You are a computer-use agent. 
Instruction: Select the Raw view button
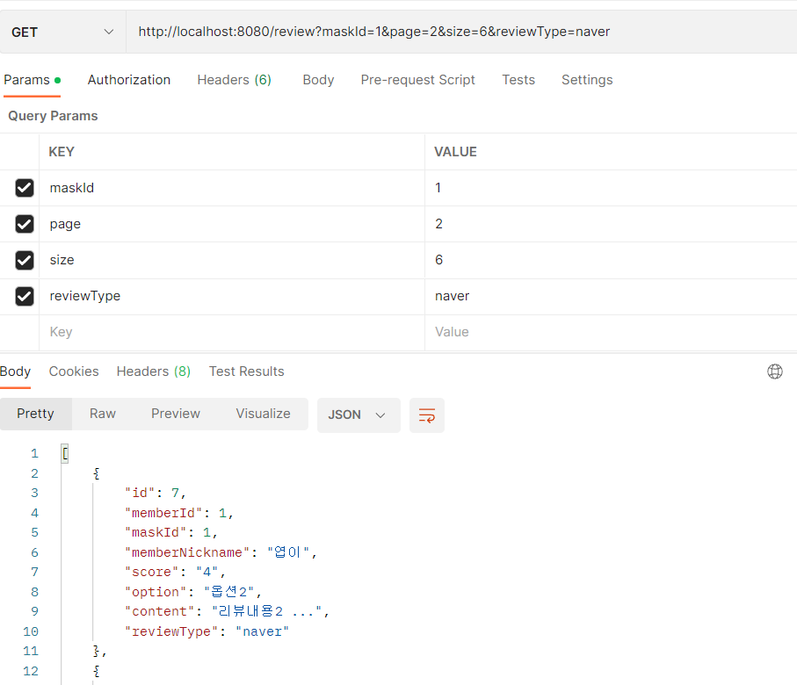[x=103, y=415]
